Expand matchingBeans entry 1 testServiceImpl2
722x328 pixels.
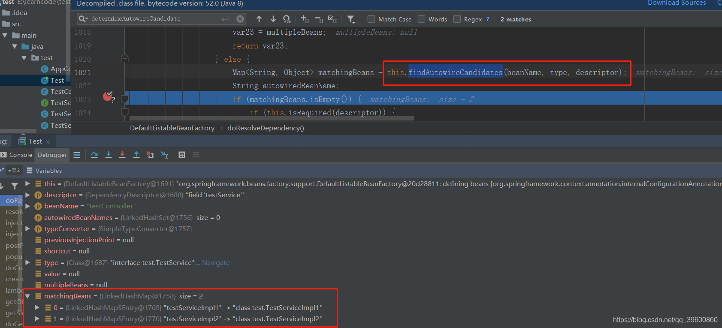(x=37, y=319)
